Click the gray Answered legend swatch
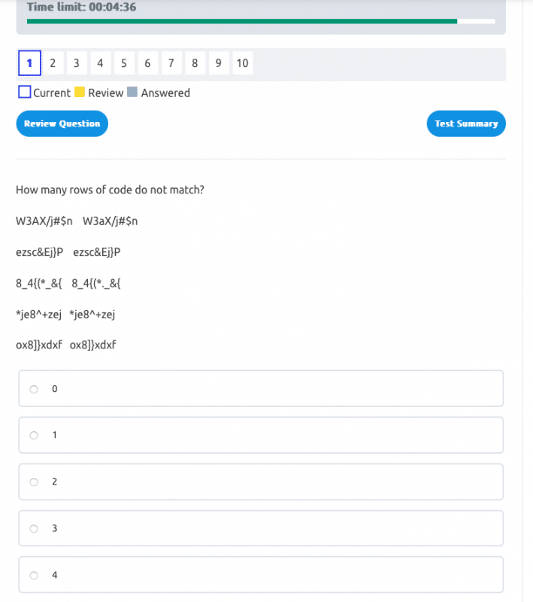 click(x=132, y=93)
